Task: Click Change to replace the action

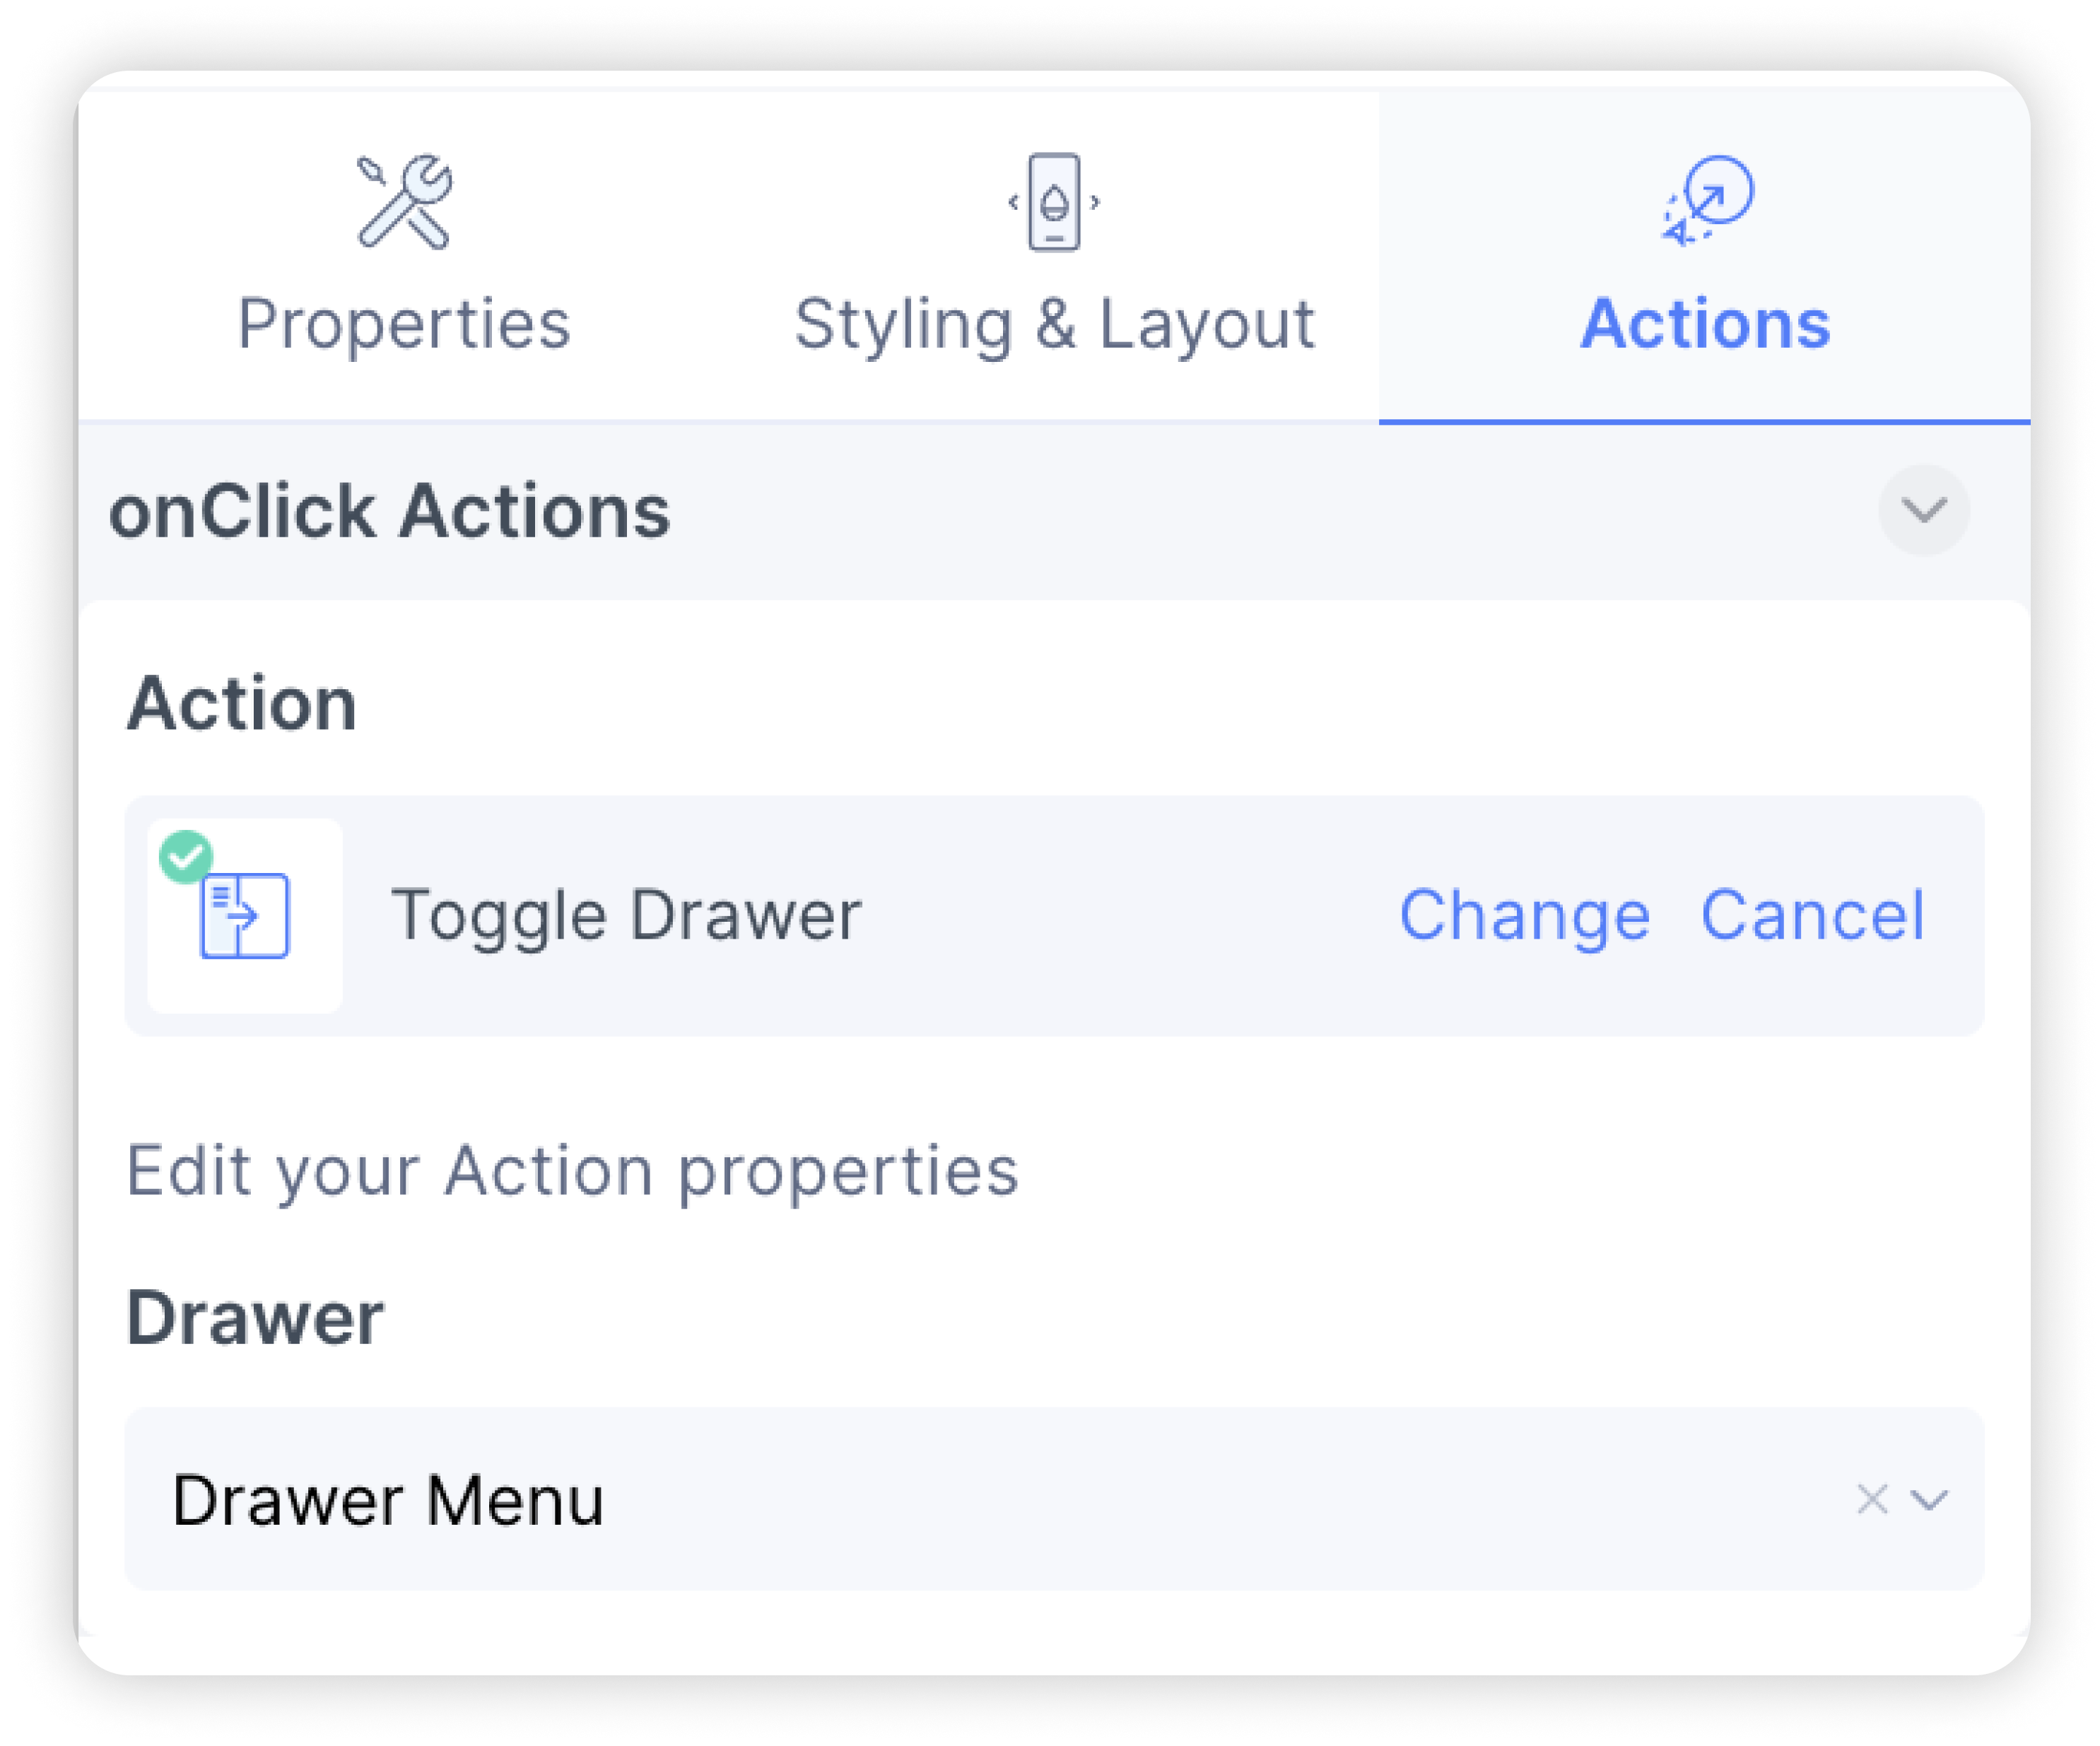Action: coord(1528,913)
